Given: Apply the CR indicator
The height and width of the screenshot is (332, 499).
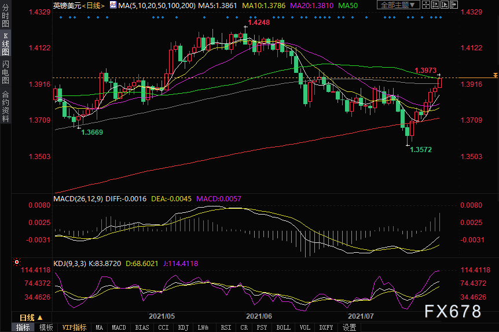Looking at the screenshot, I should (244, 327).
